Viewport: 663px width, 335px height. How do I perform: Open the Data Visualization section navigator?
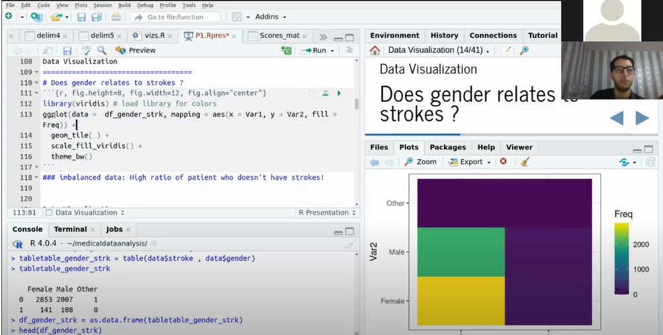tap(85, 213)
